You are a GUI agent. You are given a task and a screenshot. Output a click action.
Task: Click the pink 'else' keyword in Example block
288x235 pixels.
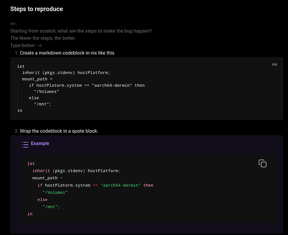42,200
